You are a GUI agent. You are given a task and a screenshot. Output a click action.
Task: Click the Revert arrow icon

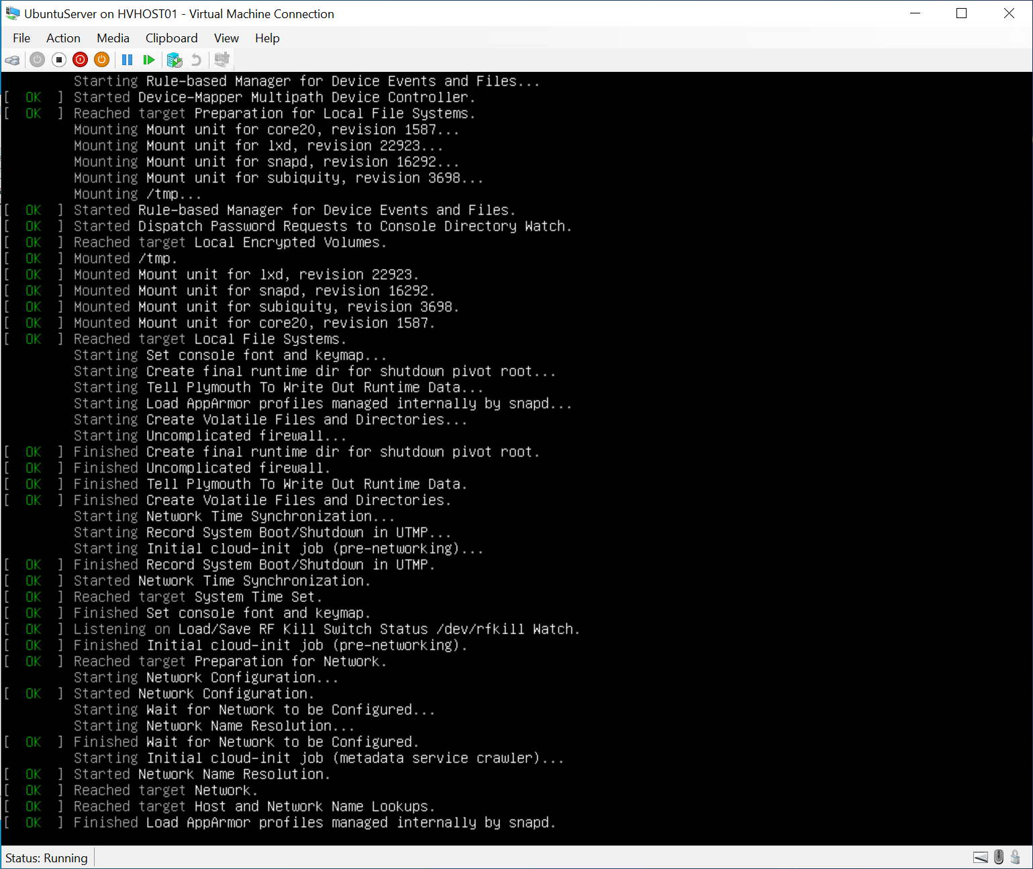(x=196, y=60)
